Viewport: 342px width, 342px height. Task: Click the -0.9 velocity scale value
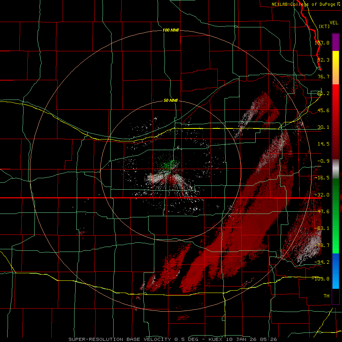323,161
